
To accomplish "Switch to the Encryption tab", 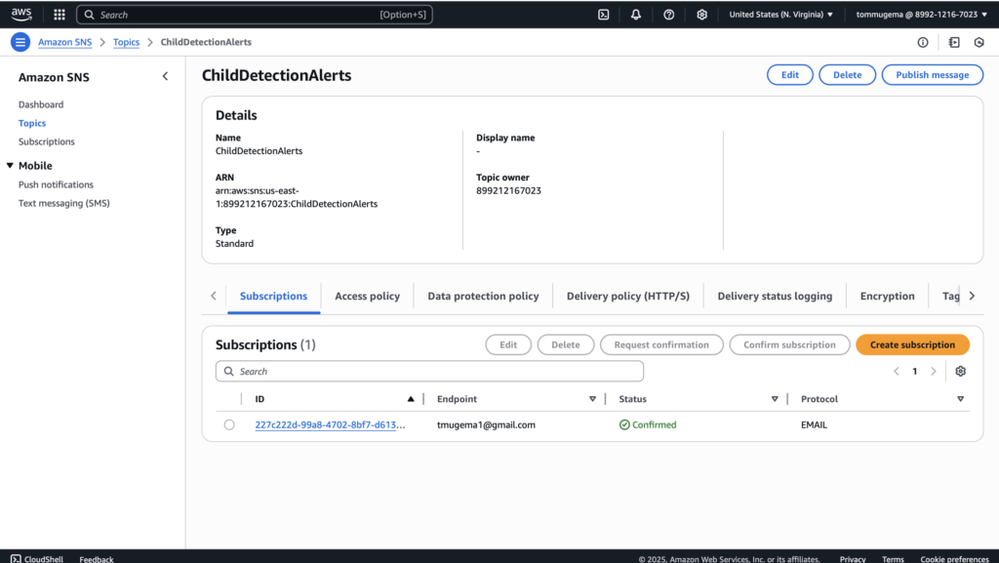I will [887, 297].
